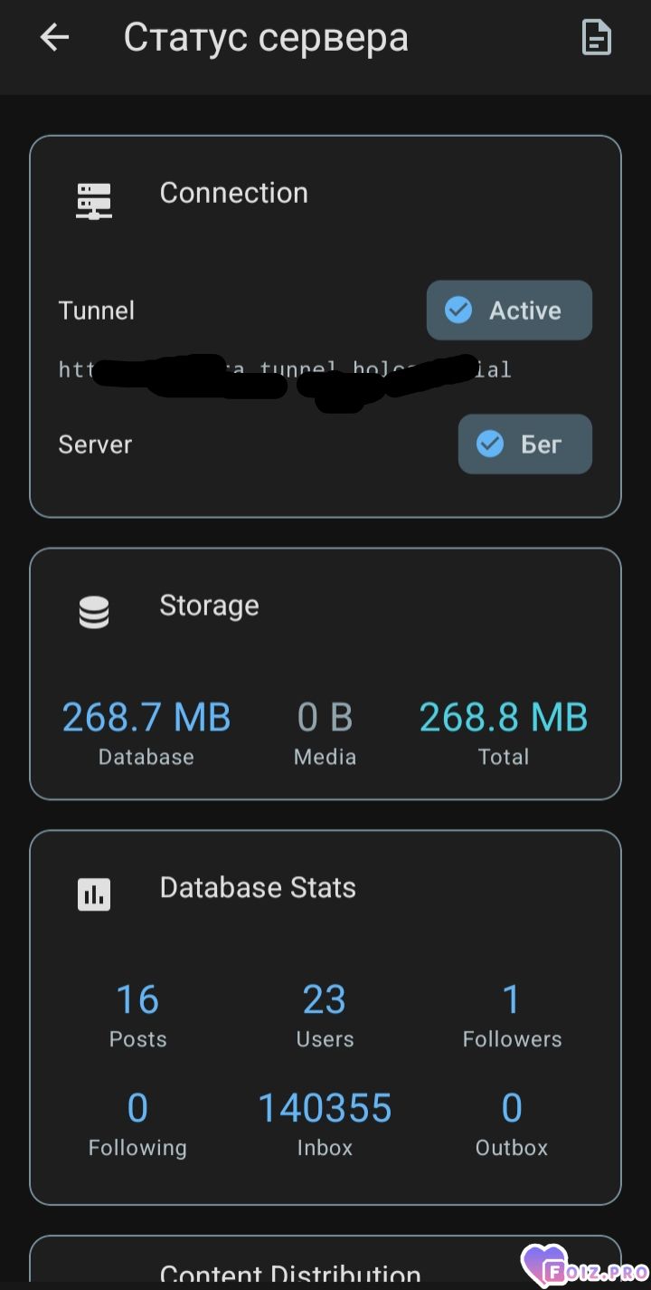The width and height of the screenshot is (651, 1290).
Task: Select the 16 Posts statistic
Action: tap(137, 1000)
